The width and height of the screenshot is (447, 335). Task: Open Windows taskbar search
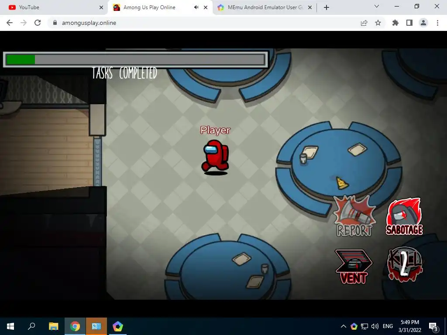(31, 326)
